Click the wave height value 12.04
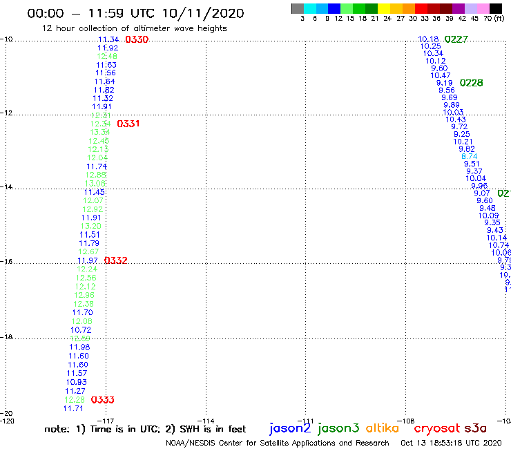Viewport: 511px width, 449px height. coord(97,157)
